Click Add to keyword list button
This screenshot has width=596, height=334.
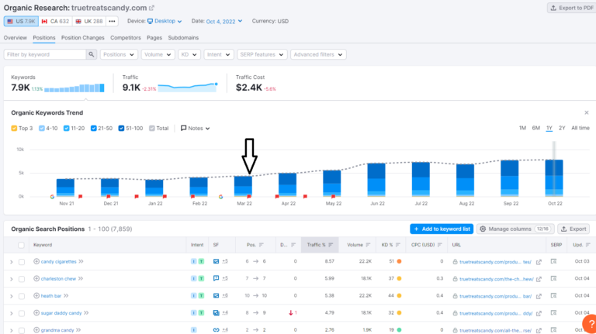(442, 229)
